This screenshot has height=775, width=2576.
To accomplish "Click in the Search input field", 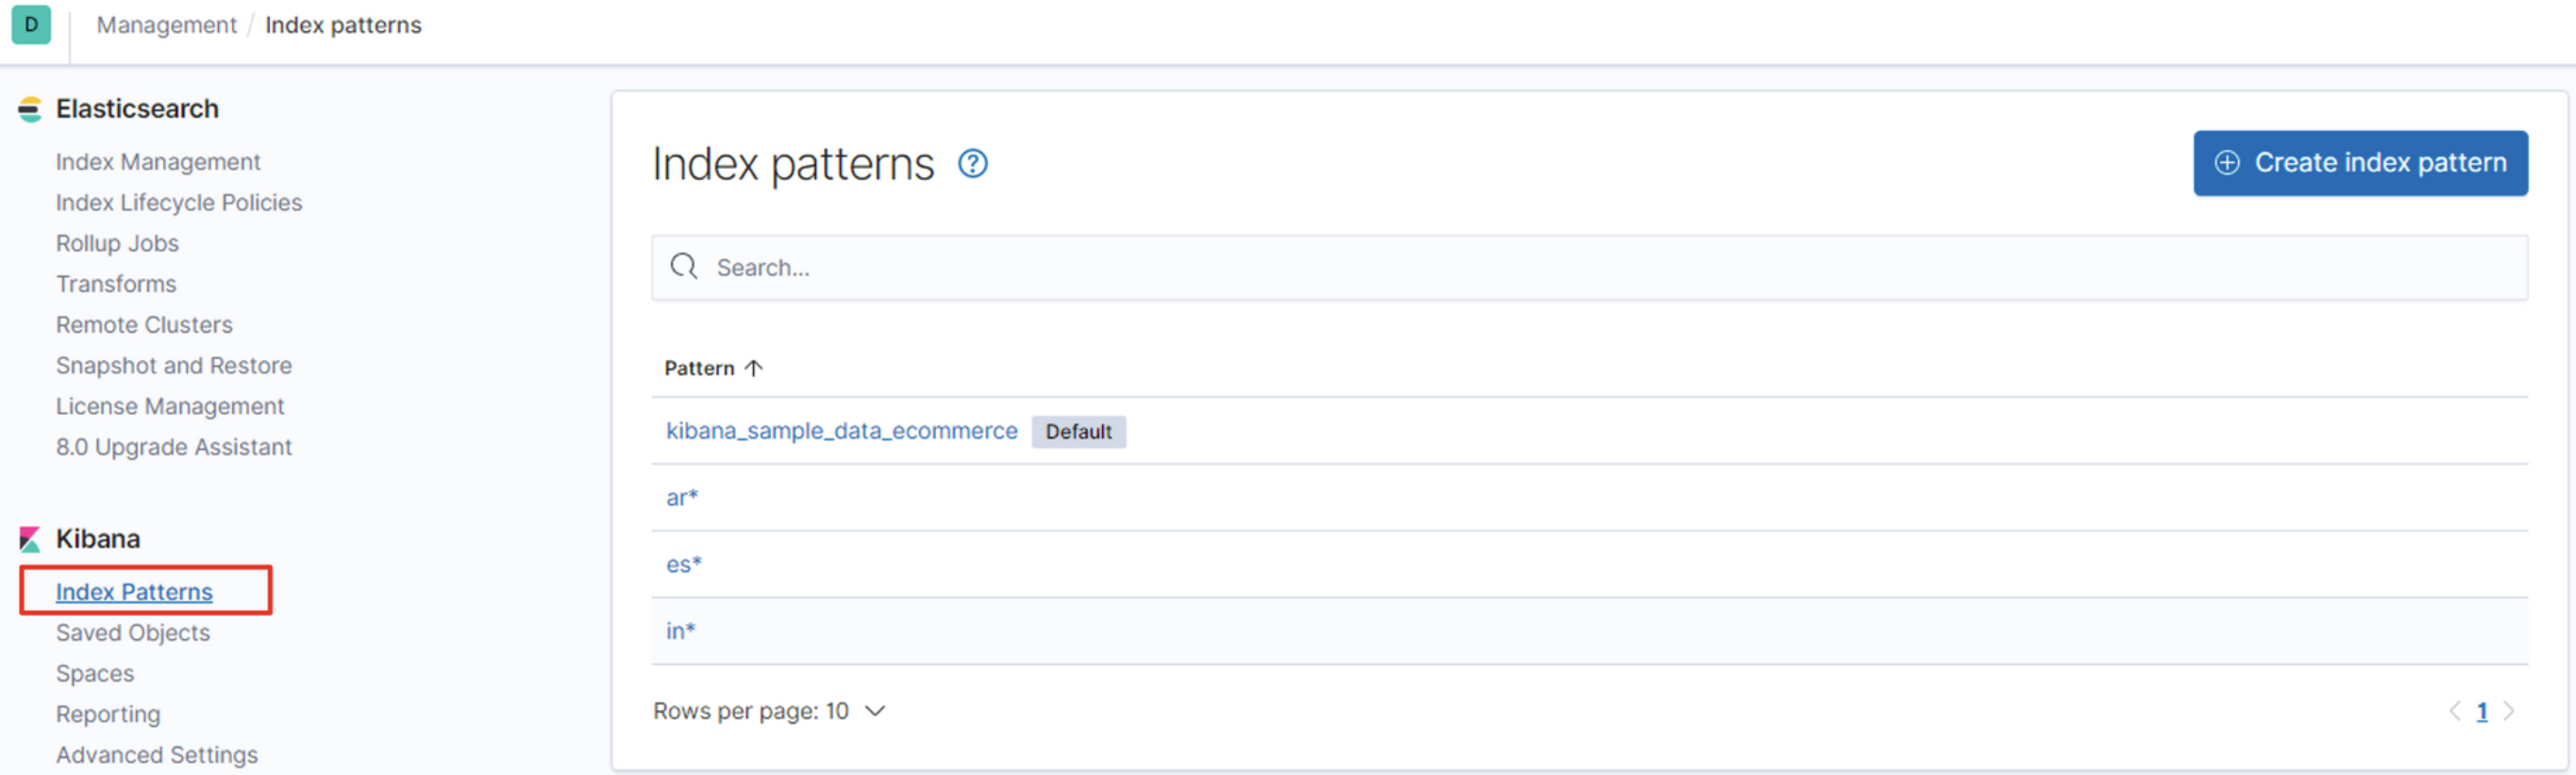I will click(1600, 268).
